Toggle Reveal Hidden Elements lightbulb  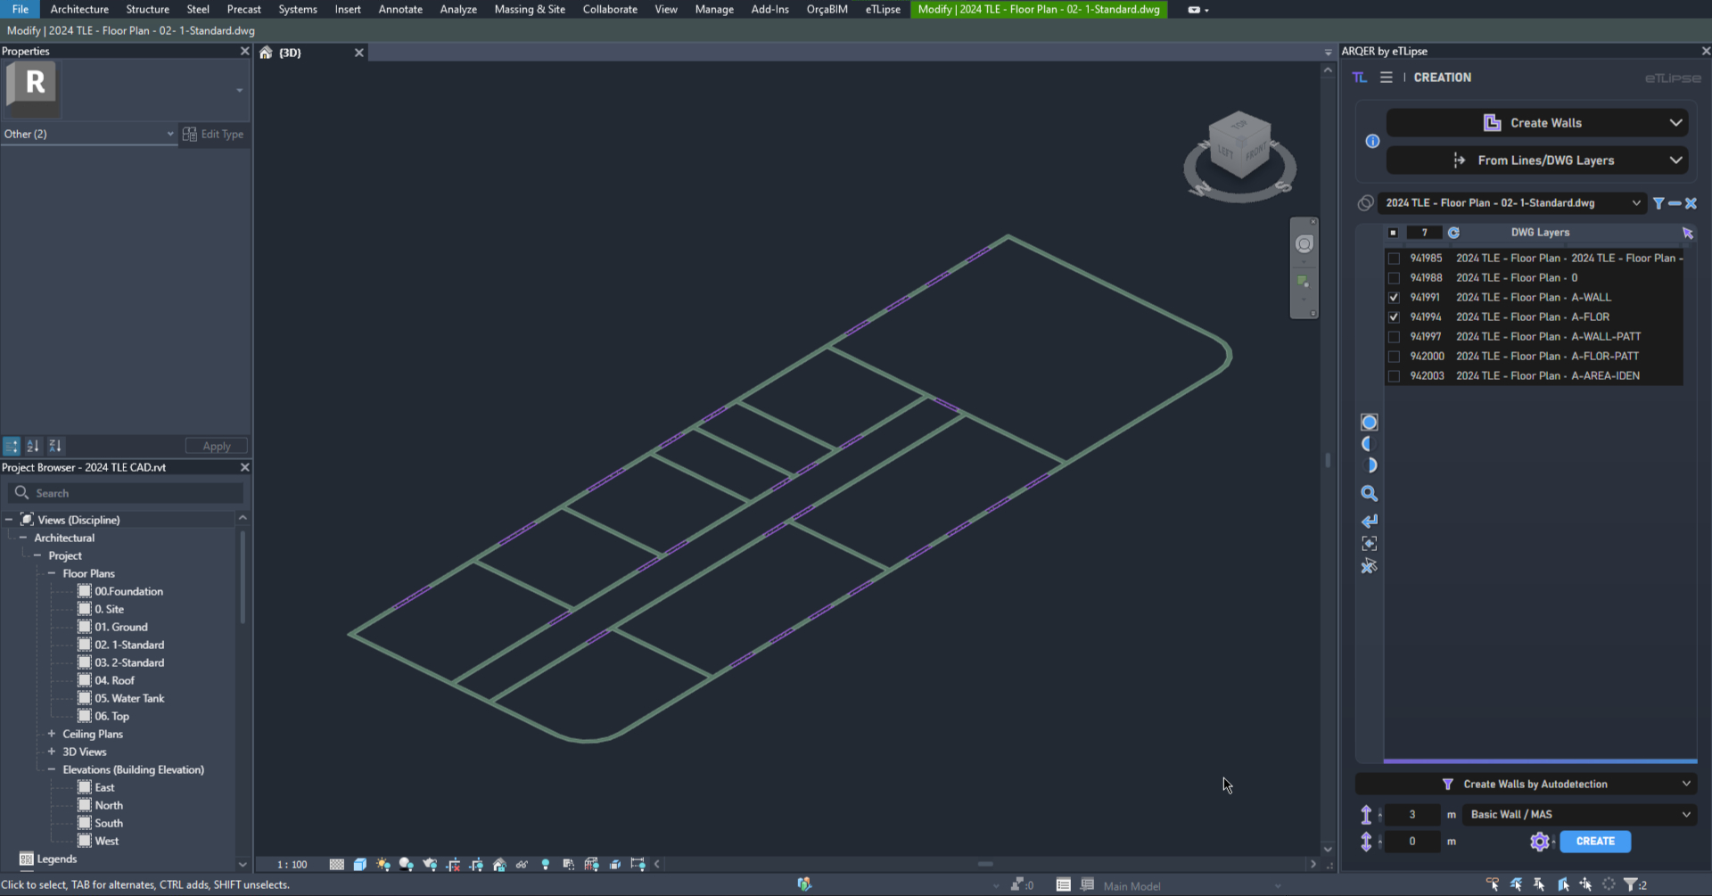546,864
